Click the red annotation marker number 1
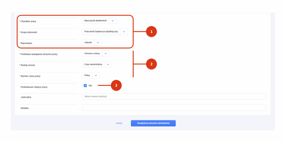285x142 pixels. [151, 32]
